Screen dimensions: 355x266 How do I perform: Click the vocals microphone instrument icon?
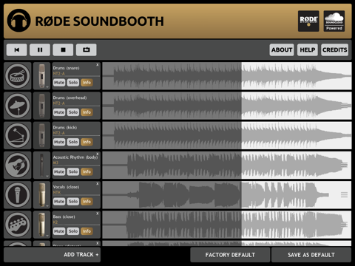18,195
